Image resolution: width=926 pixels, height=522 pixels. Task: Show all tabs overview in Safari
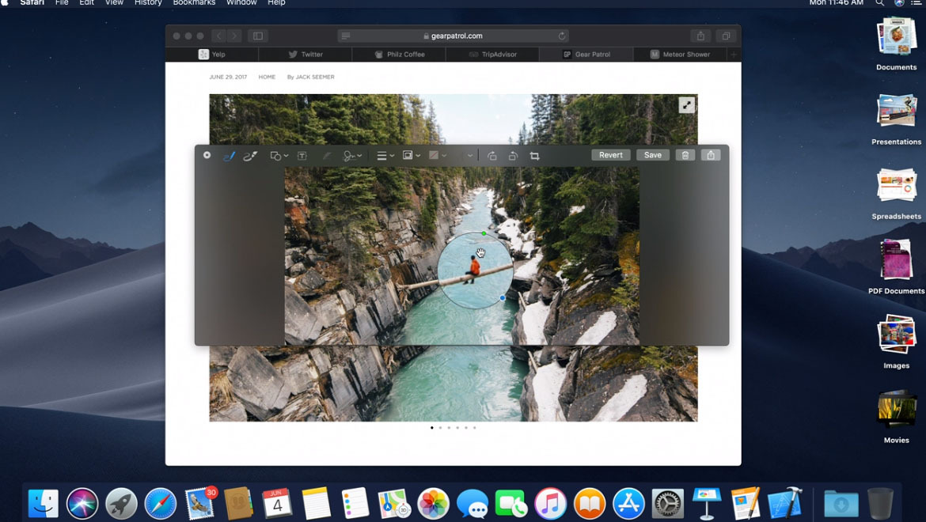pos(726,36)
